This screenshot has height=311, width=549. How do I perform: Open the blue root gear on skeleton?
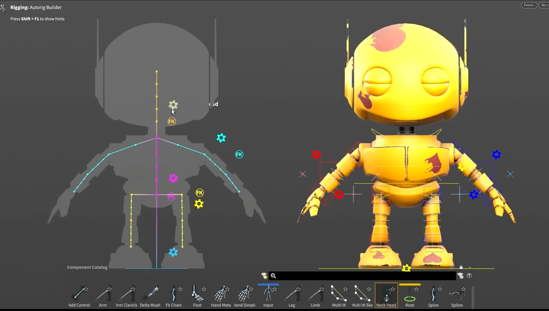coord(173,252)
